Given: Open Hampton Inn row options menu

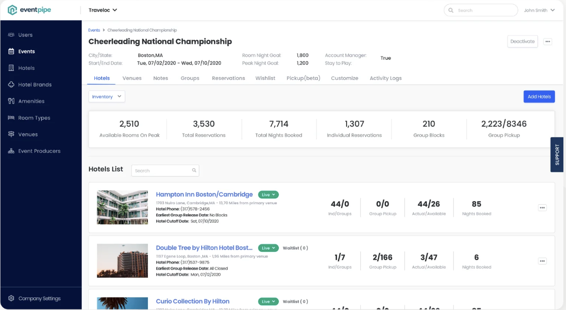Looking at the screenshot, I should click(542, 208).
